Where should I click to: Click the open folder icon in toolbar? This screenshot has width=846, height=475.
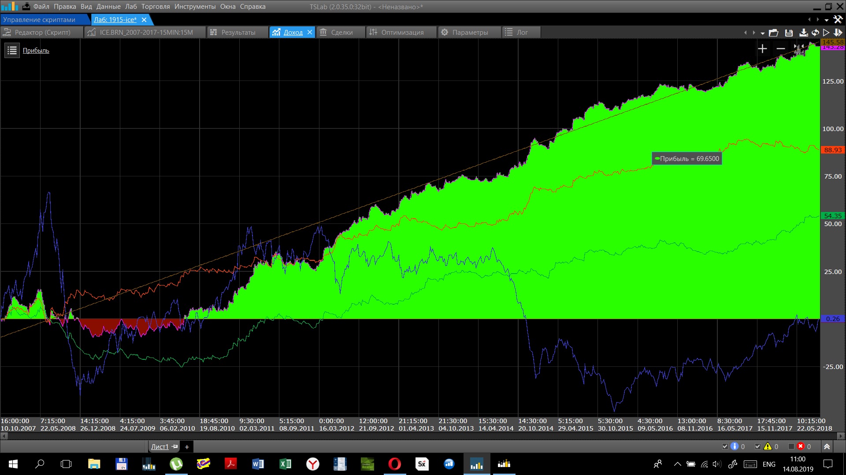(x=774, y=33)
